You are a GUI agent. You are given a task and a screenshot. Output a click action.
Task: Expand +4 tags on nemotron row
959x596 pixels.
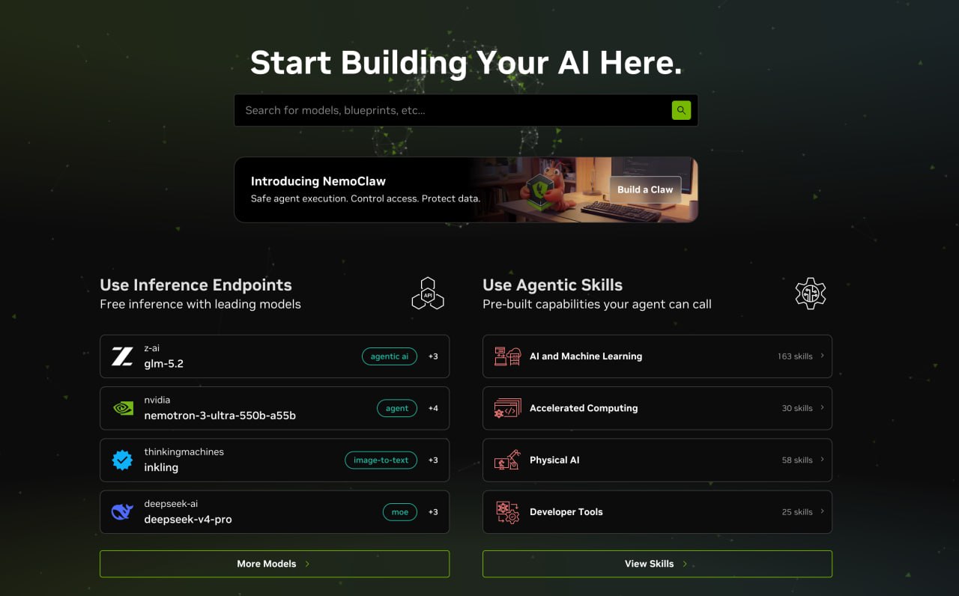click(433, 408)
